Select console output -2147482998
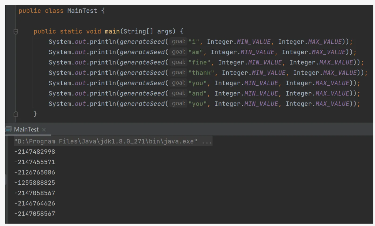This screenshot has width=375, height=226. coord(35,152)
